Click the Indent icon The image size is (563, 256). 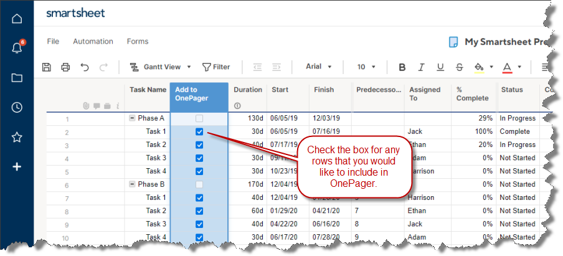[x=276, y=67]
